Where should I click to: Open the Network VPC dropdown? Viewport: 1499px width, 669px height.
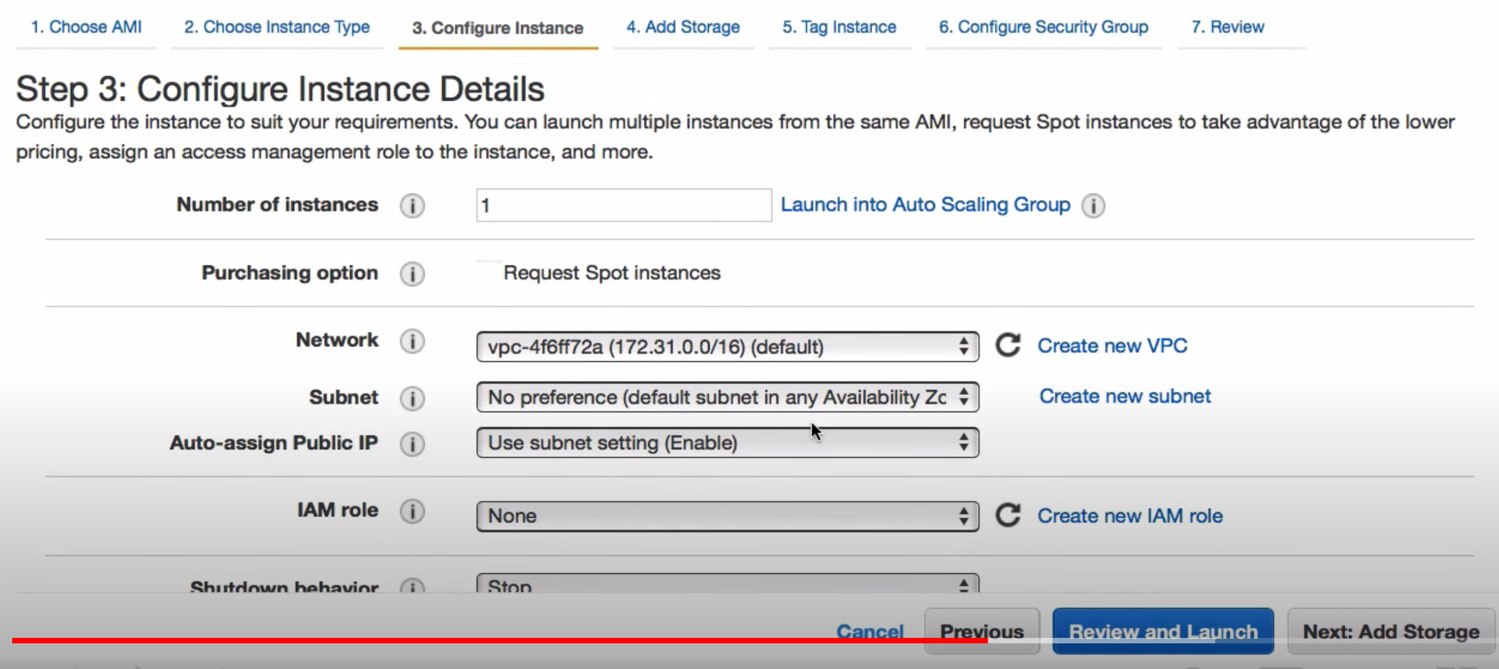point(728,347)
